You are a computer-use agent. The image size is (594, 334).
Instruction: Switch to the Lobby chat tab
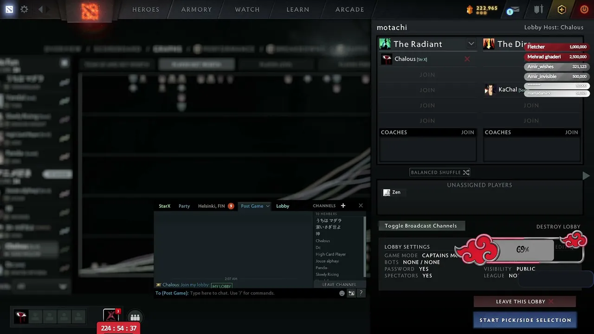(283, 206)
